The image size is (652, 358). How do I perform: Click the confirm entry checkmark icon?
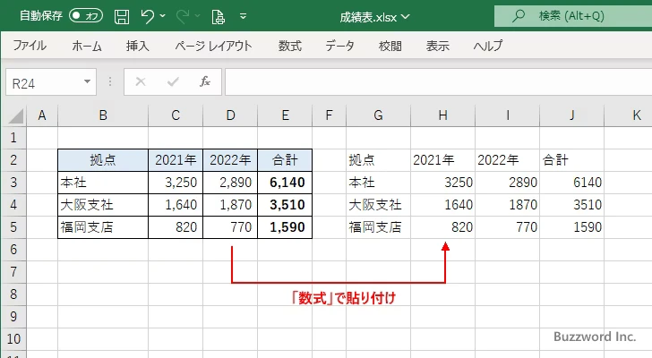[x=172, y=81]
